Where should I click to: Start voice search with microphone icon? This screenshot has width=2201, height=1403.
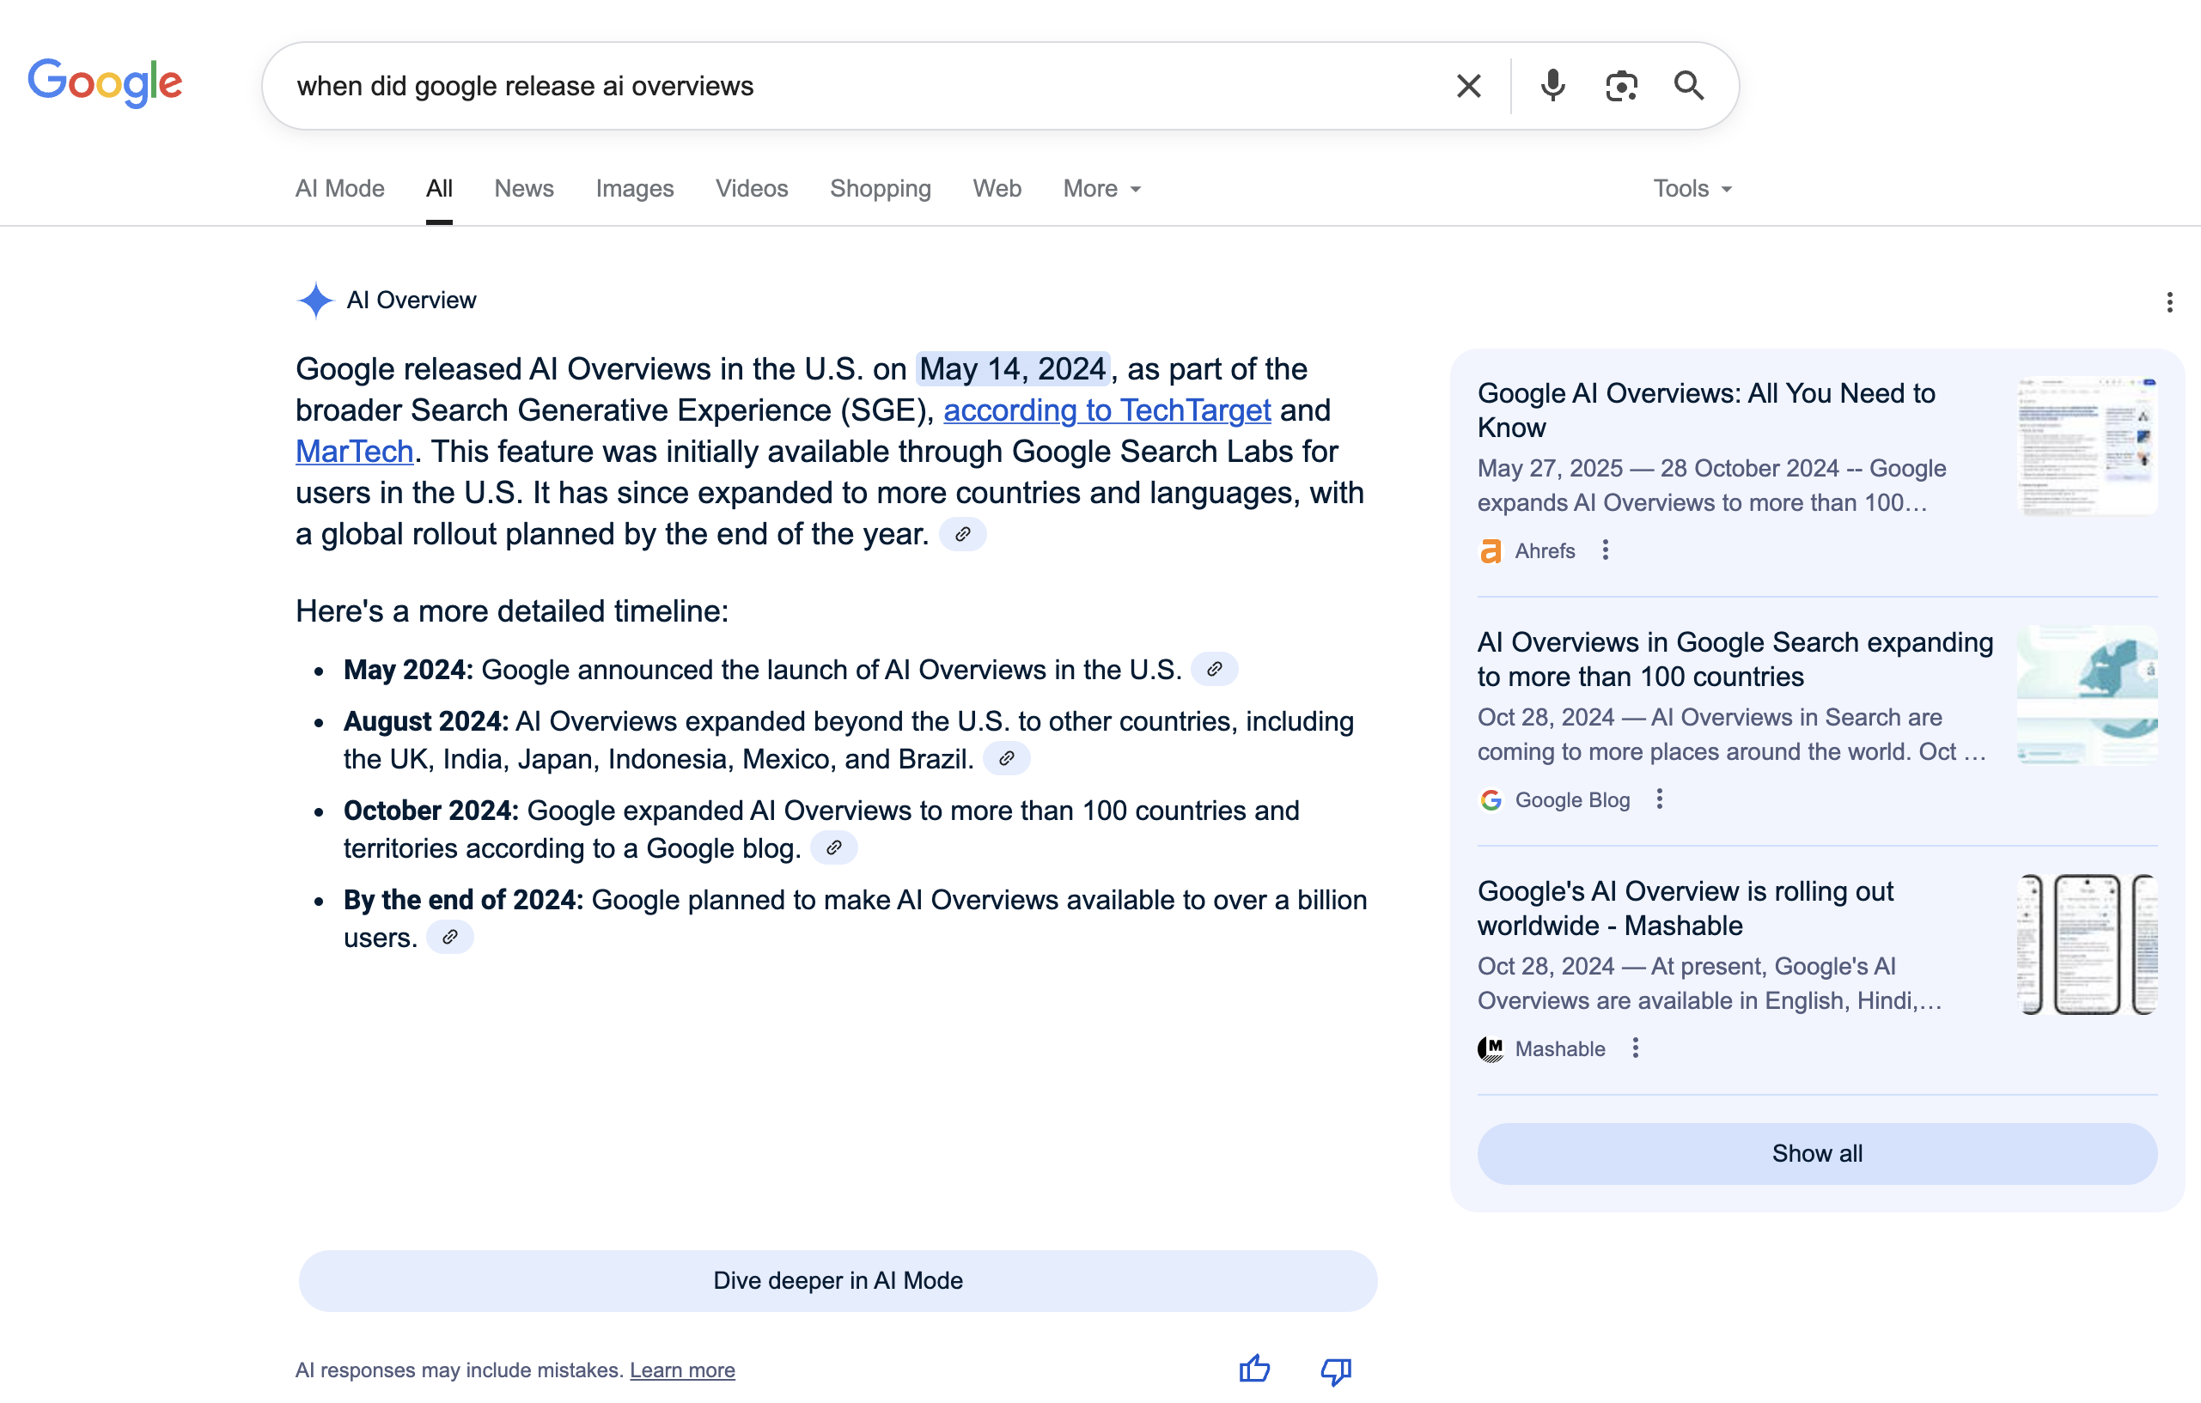(x=1552, y=86)
